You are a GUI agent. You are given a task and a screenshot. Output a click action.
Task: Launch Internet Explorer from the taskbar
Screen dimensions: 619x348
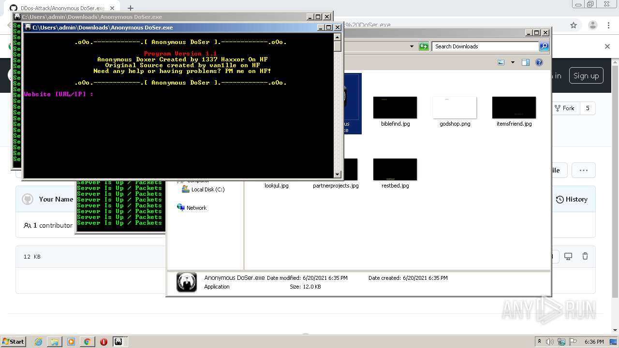point(39,341)
